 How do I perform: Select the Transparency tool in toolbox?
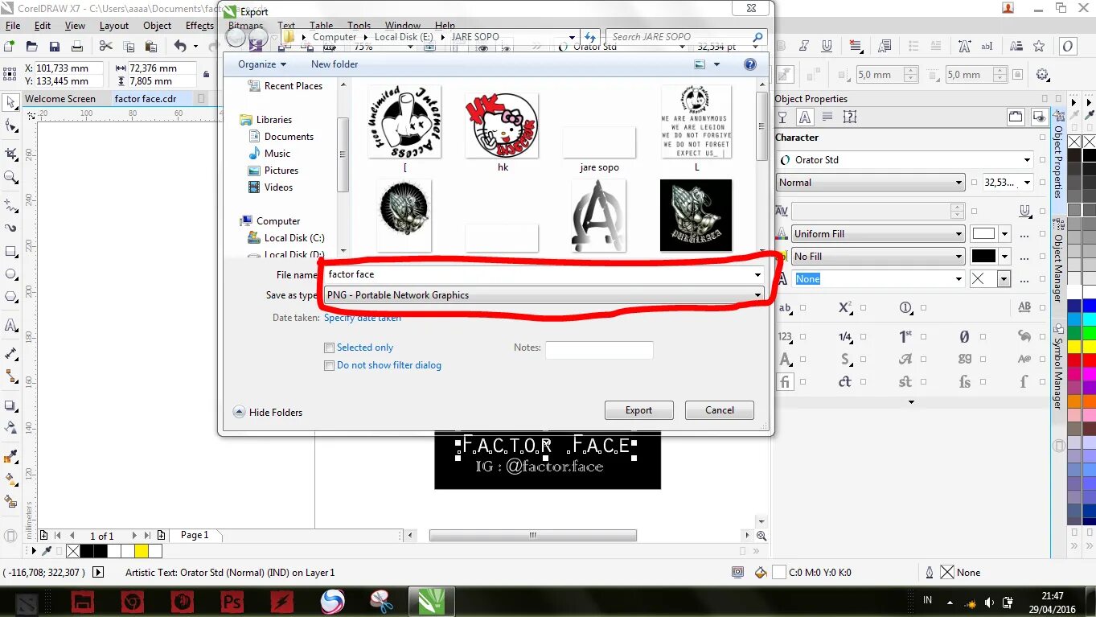click(x=10, y=427)
